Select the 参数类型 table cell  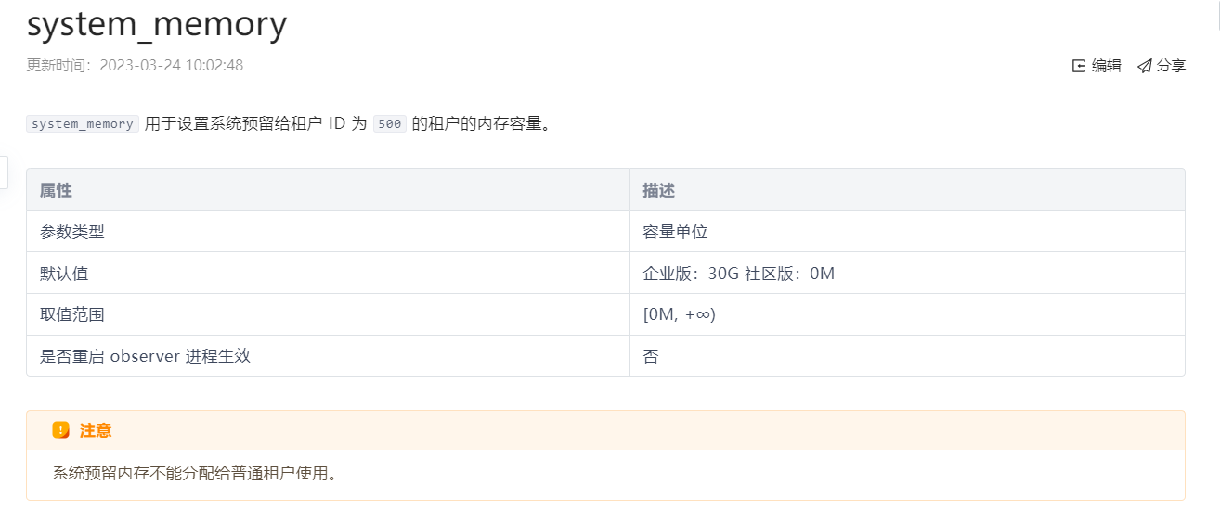[x=328, y=232]
